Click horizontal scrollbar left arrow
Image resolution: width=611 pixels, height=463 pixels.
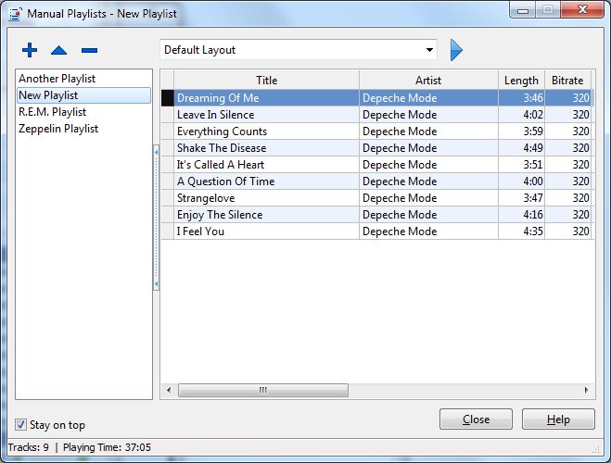(x=169, y=390)
